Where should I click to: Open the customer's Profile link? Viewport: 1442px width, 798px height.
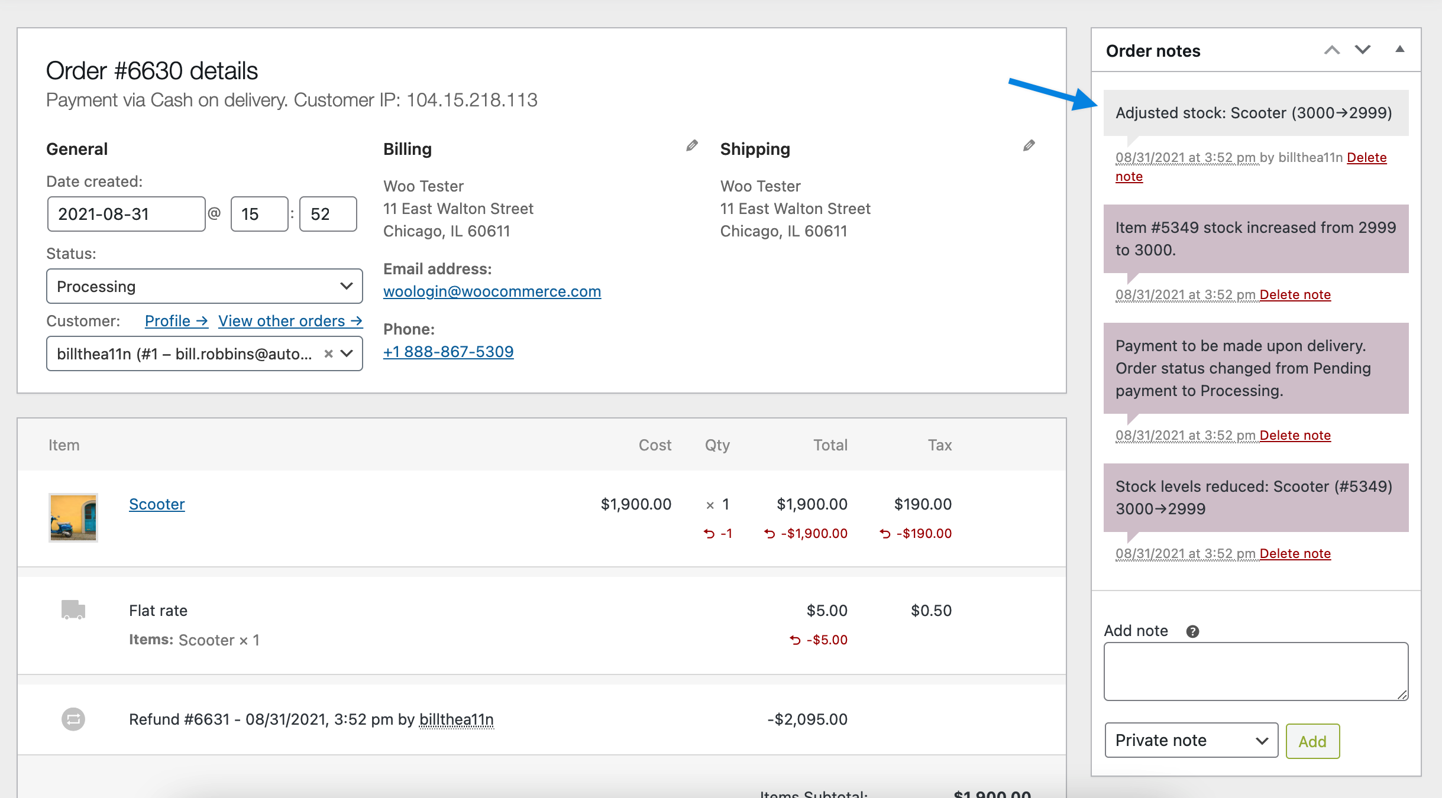[176, 320]
